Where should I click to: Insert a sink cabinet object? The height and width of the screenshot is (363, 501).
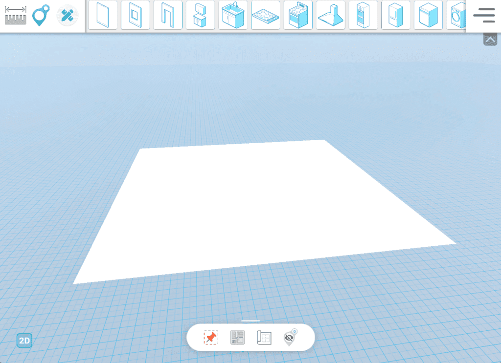[x=233, y=15]
